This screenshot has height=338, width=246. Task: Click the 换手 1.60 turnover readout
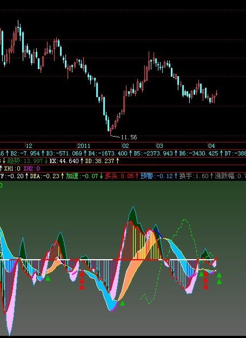pos(194,177)
